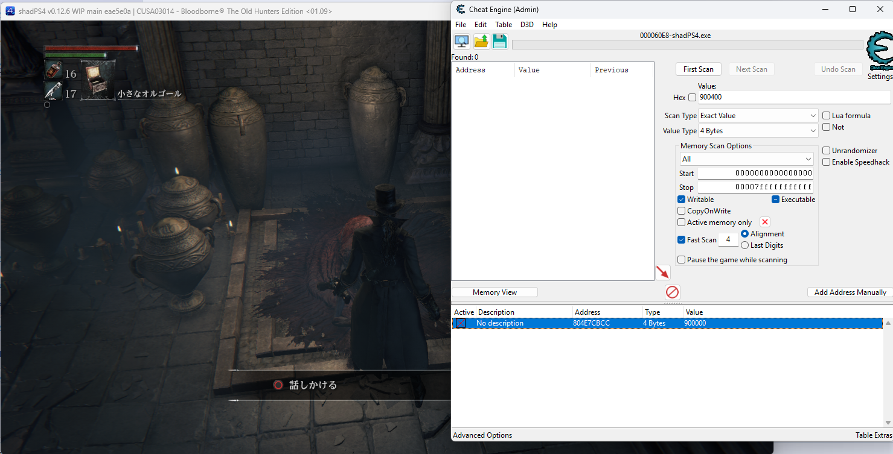This screenshot has height=454, width=893.
Task: Click the First Scan button
Action: coord(699,69)
